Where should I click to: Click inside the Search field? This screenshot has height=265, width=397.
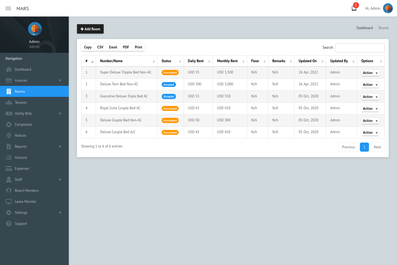coord(360,48)
